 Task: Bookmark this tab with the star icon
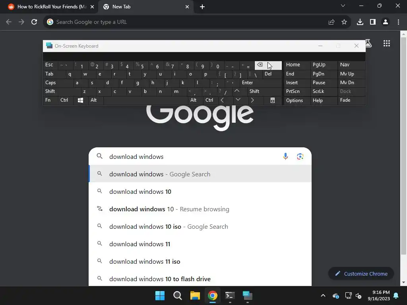tap(344, 22)
